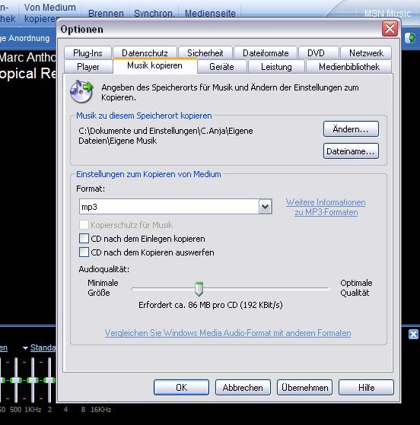
Task: Enable CD nach dem Einlegen kopieren
Action: click(x=84, y=239)
